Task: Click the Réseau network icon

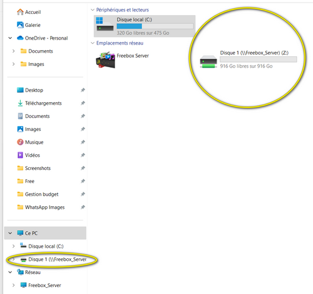Action: [20, 272]
